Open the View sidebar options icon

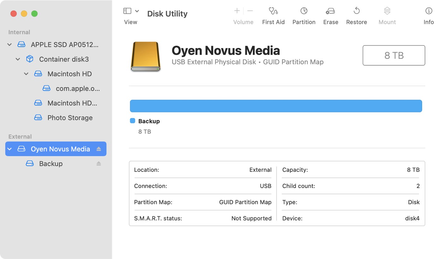tap(127, 11)
